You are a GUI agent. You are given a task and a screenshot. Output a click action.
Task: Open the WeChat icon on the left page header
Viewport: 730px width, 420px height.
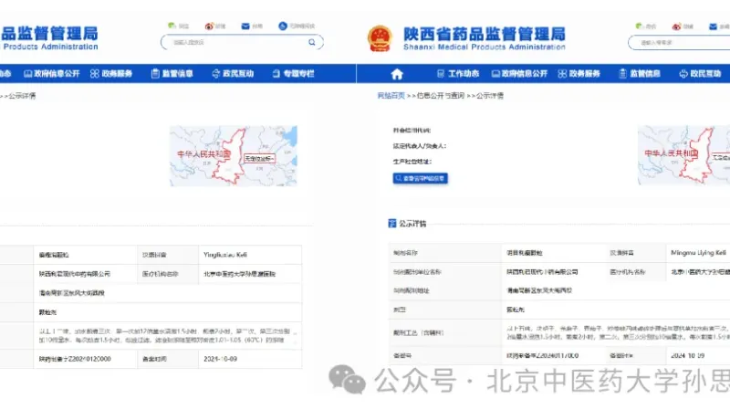click(172, 26)
